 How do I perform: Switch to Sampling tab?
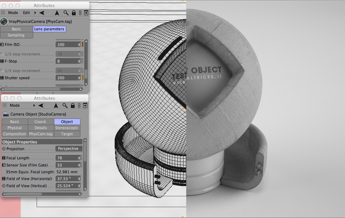(x=17, y=35)
